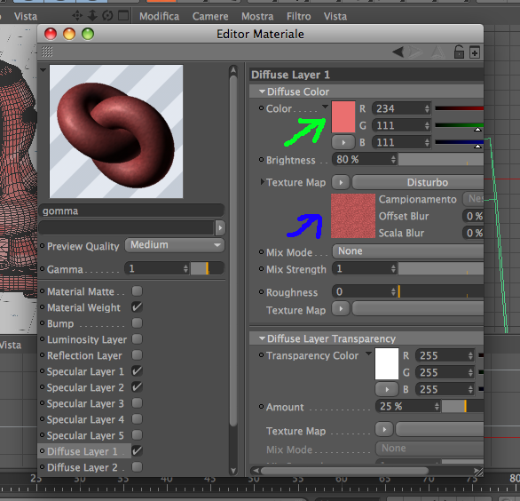Click the empty Roughness Texture Map bar
Image resolution: width=520 pixels, height=501 pixels.
coord(418,309)
